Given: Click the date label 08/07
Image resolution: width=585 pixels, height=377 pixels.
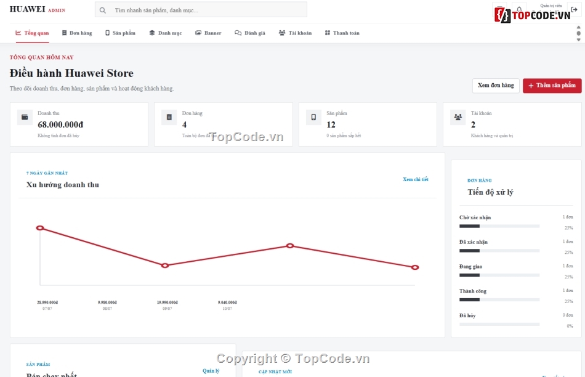Looking at the screenshot, I should coord(107,309).
